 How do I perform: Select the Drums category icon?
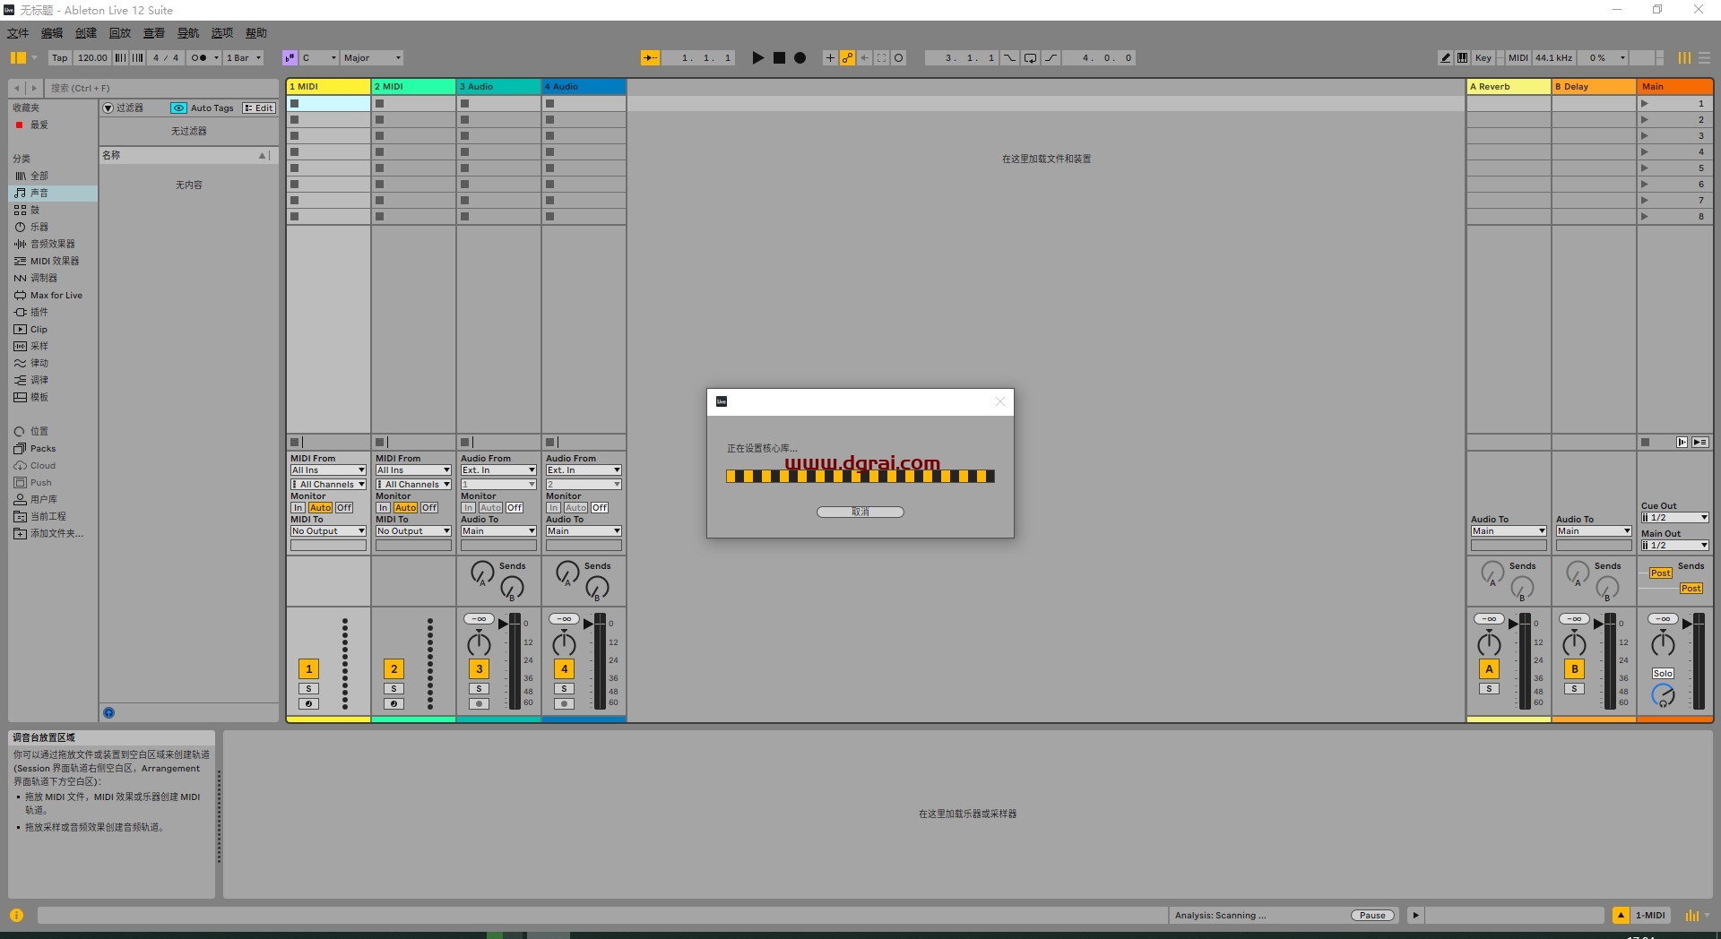(x=20, y=210)
